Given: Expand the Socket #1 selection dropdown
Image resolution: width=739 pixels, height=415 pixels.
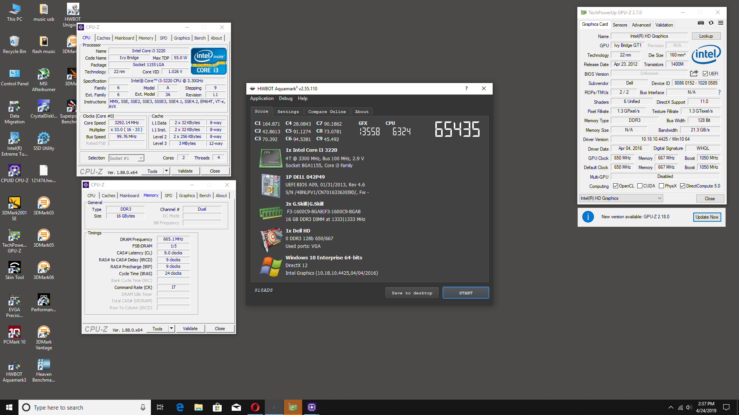Looking at the screenshot, I should [x=141, y=158].
